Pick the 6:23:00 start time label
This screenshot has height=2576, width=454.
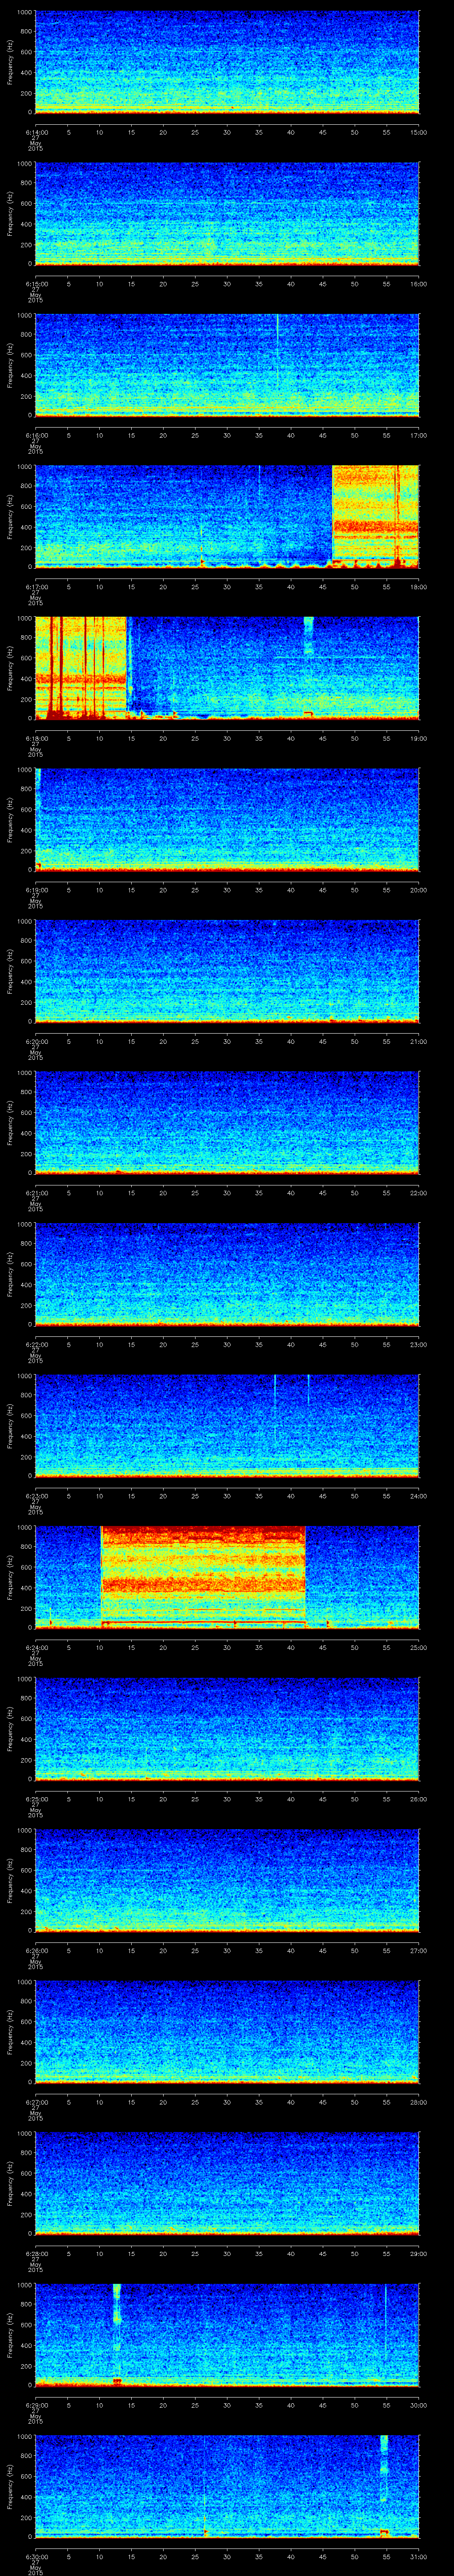tap(36, 1496)
